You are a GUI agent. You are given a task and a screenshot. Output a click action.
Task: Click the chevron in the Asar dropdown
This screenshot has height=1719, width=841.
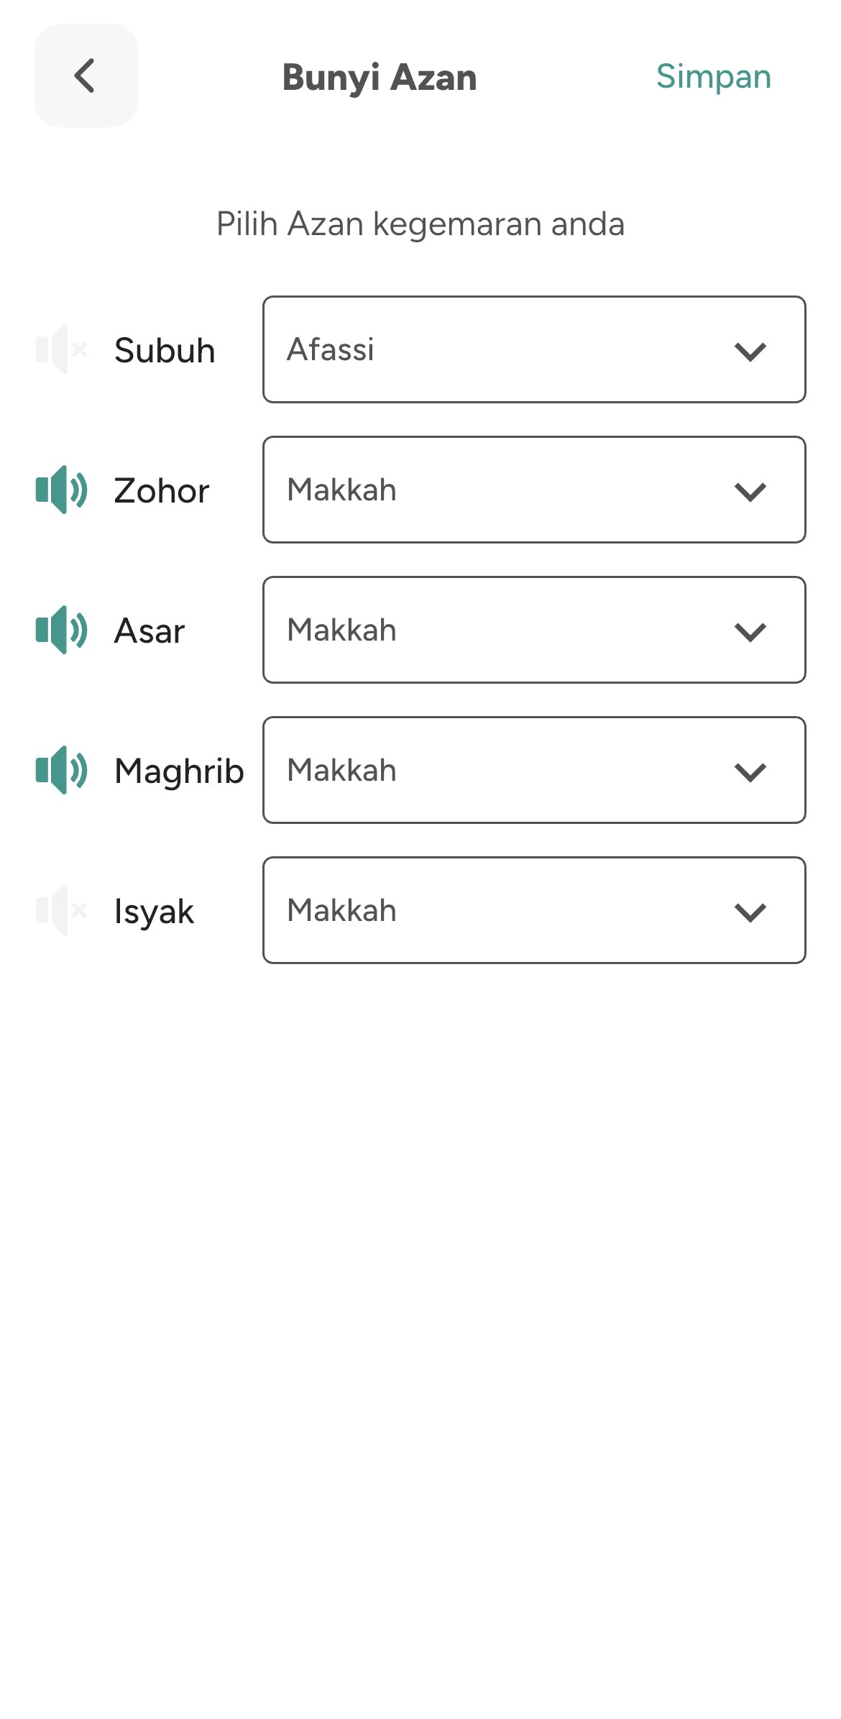pos(750,632)
